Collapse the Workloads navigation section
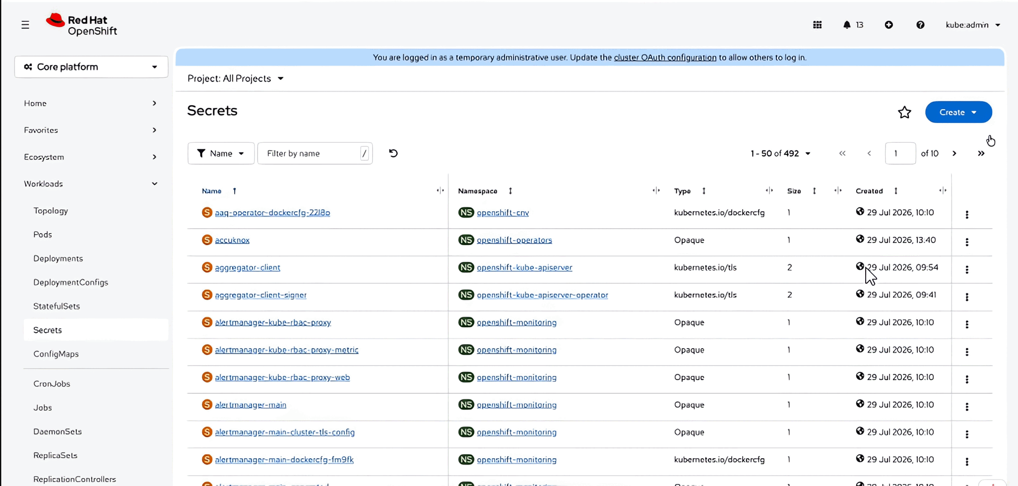 [90, 183]
